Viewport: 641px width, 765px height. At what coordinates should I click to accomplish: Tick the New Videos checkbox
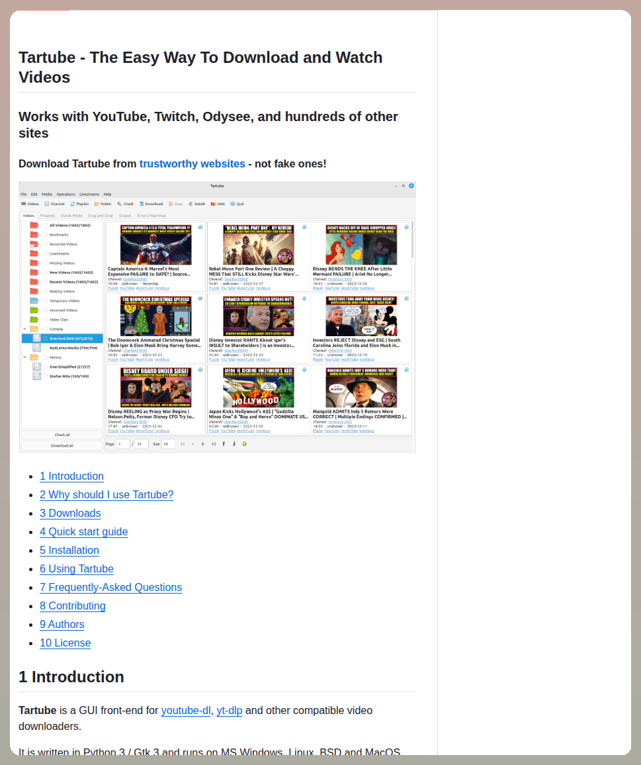[x=46, y=272]
